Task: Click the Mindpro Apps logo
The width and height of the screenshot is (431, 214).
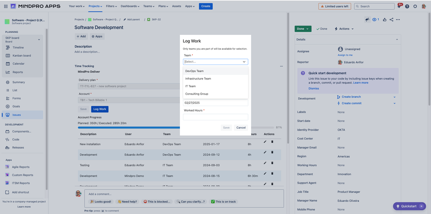Action: pos(35,6)
